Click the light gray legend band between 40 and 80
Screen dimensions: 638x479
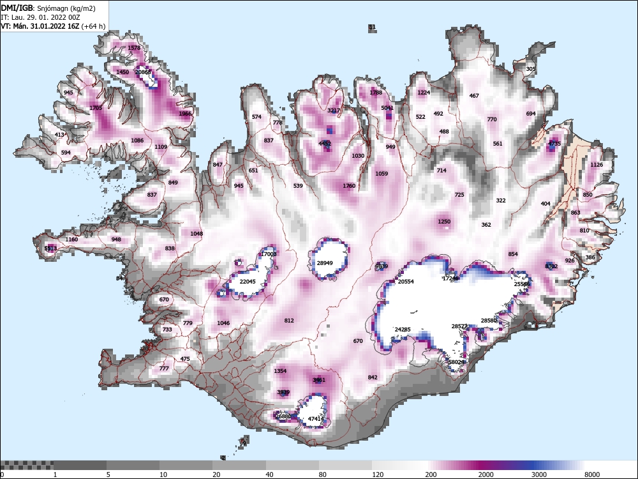tap(292, 465)
